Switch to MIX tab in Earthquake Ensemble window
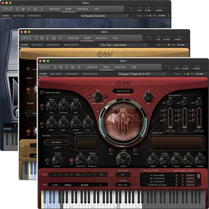 (96, 9)
